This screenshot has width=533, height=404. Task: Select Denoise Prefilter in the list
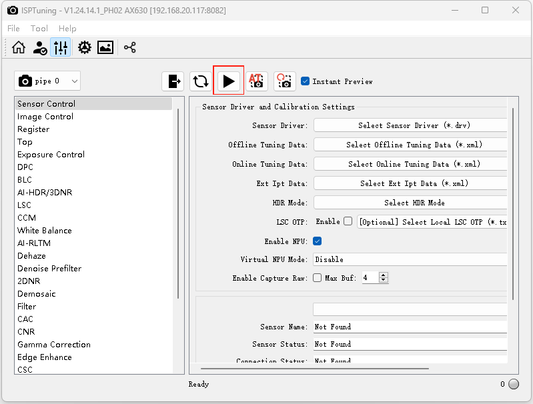(93, 269)
